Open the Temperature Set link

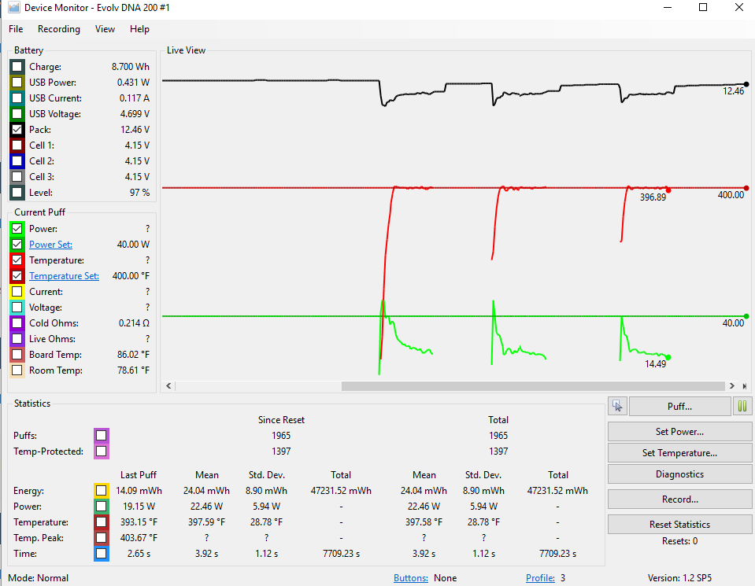tap(64, 276)
